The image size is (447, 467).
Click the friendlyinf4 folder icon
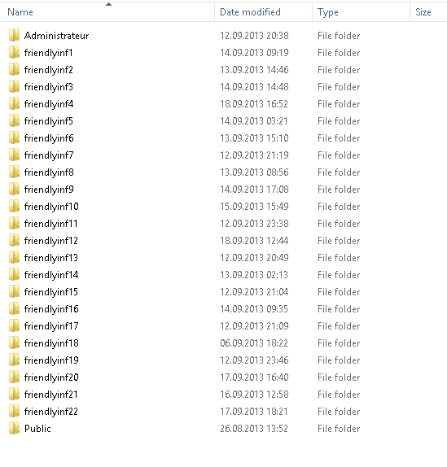(14, 103)
